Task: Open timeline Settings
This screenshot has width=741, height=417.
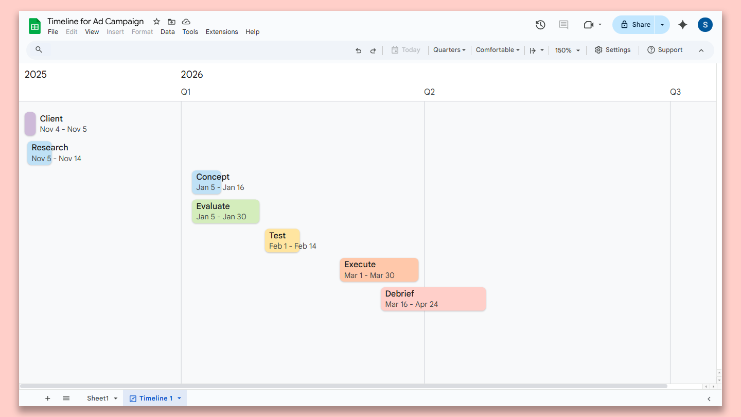Action: (612, 50)
